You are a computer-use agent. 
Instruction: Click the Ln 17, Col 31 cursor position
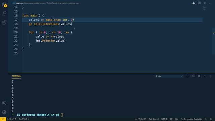click(x=140, y=119)
